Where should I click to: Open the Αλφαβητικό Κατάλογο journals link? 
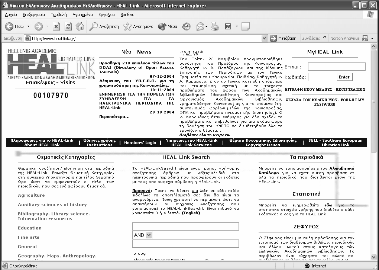(x=306, y=171)
